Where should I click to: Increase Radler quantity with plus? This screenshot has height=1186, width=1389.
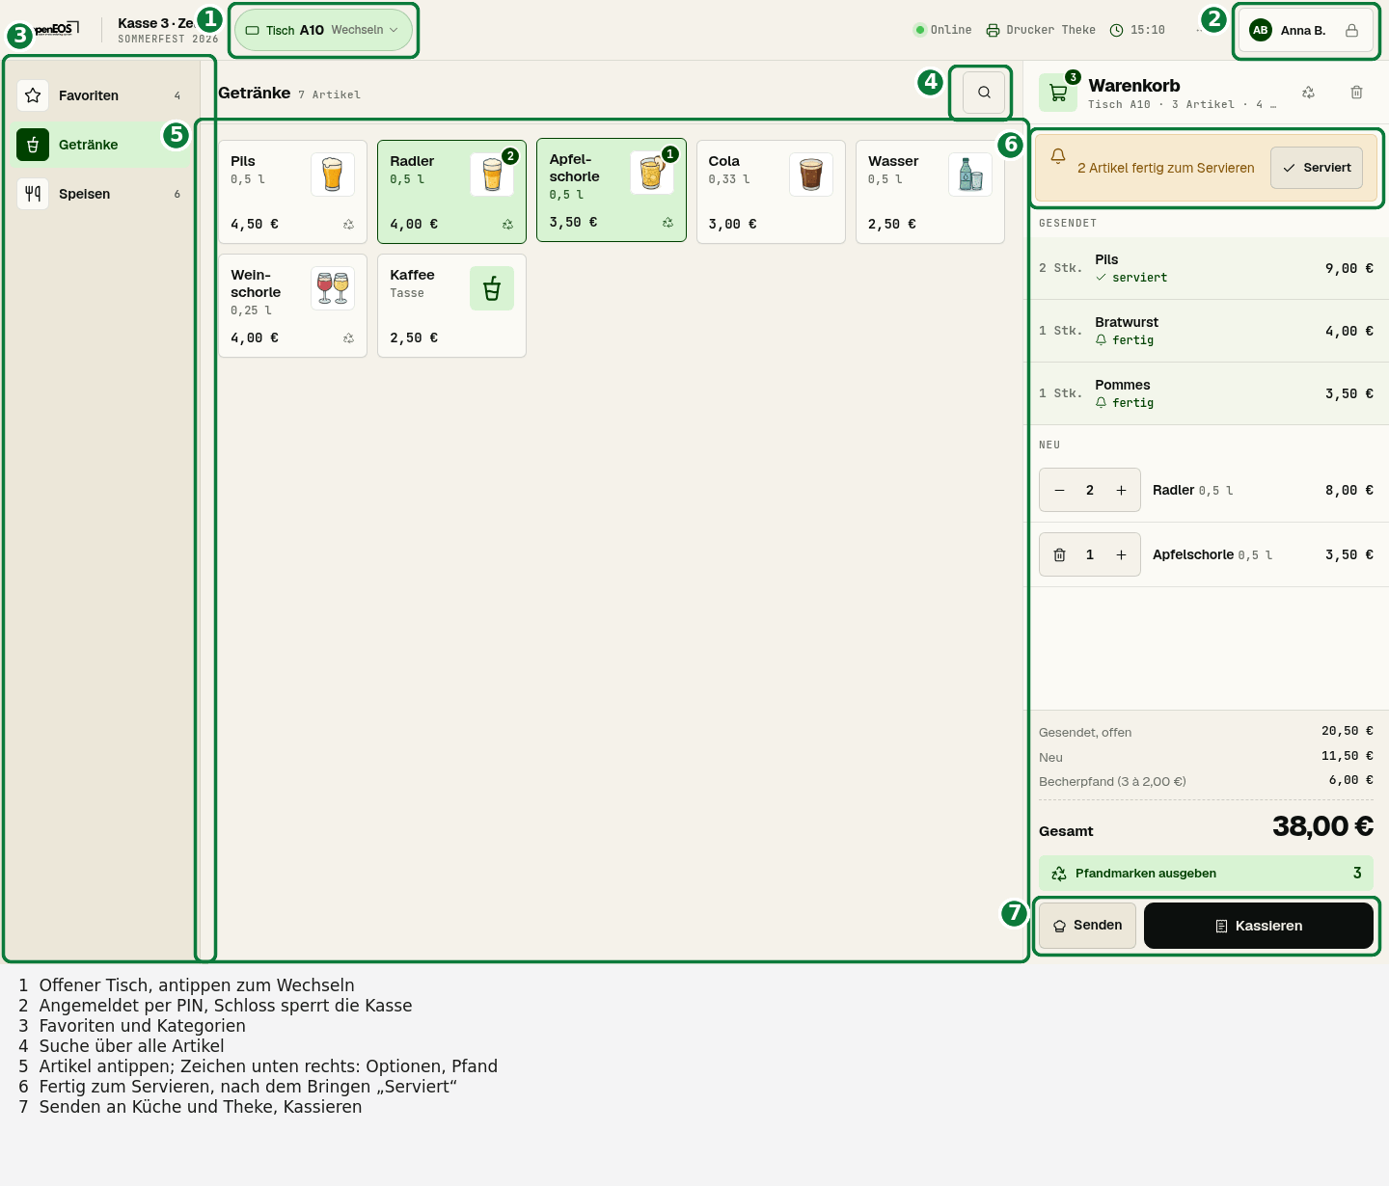[1121, 490]
